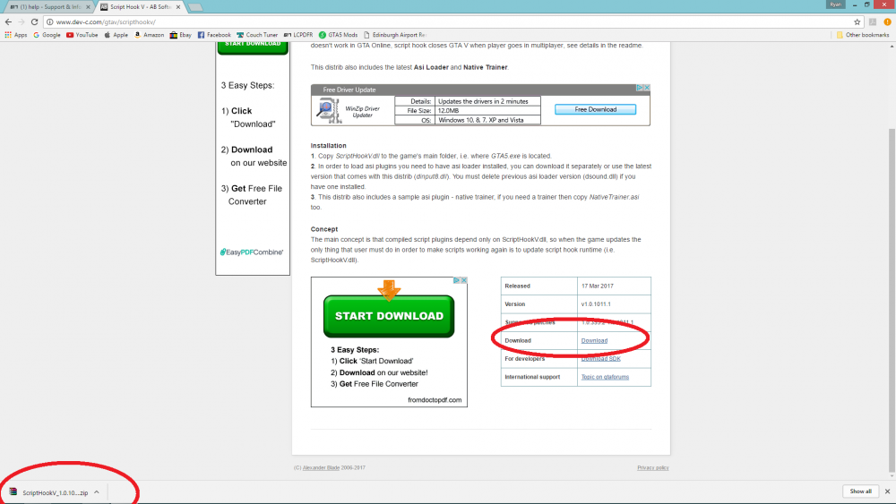Open the Couch Tuner bookmark
This screenshot has height=504, width=896.
(257, 35)
